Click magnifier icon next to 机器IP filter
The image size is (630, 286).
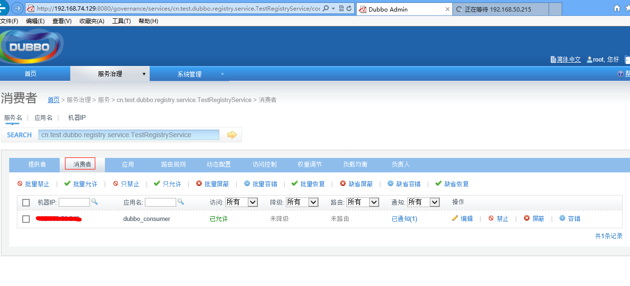coord(95,202)
